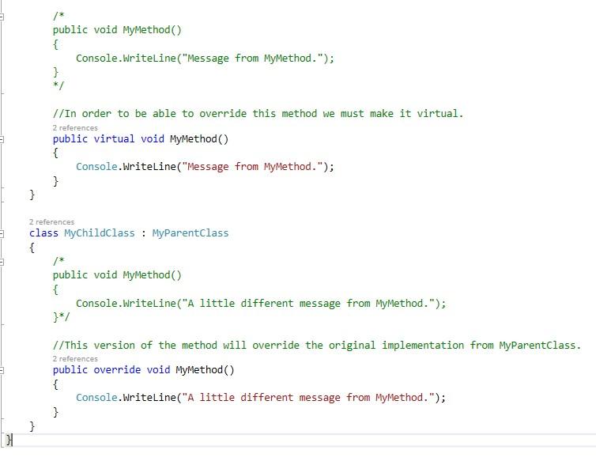This screenshot has height=465, width=596.
Task: Click the 'MyChildClass' class name
Action: coord(100,233)
